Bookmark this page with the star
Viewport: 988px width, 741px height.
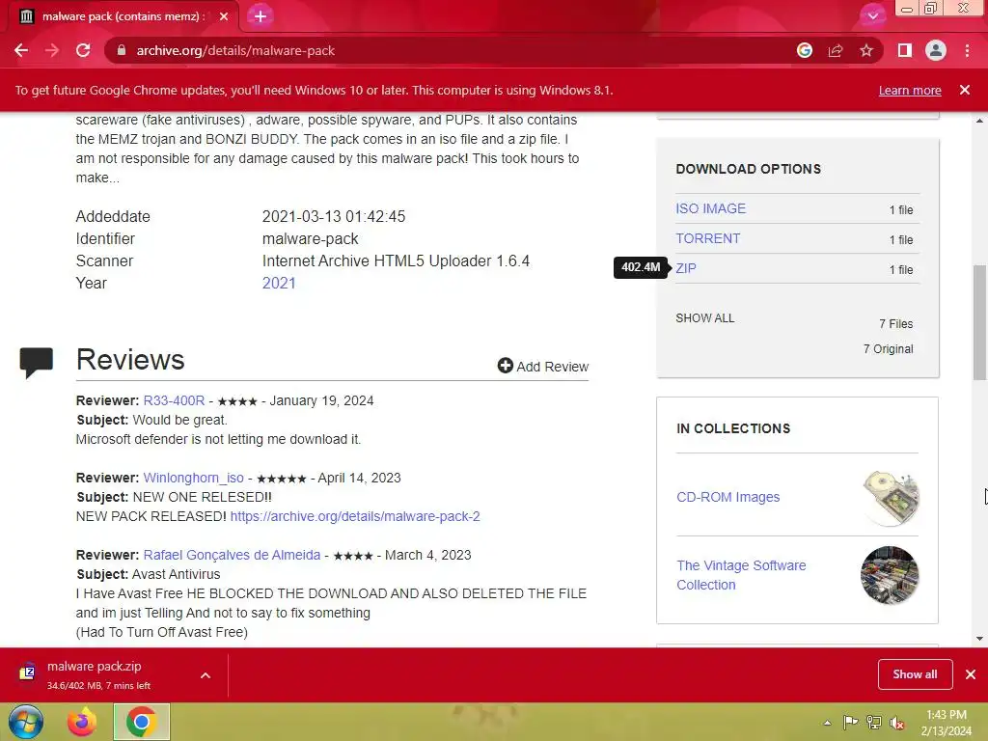pyautogui.click(x=866, y=50)
